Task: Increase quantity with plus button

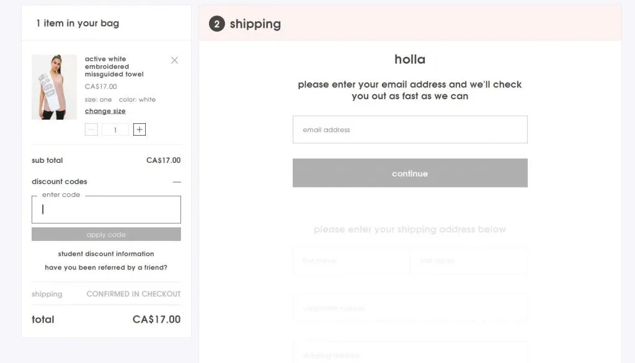Action: [x=140, y=129]
